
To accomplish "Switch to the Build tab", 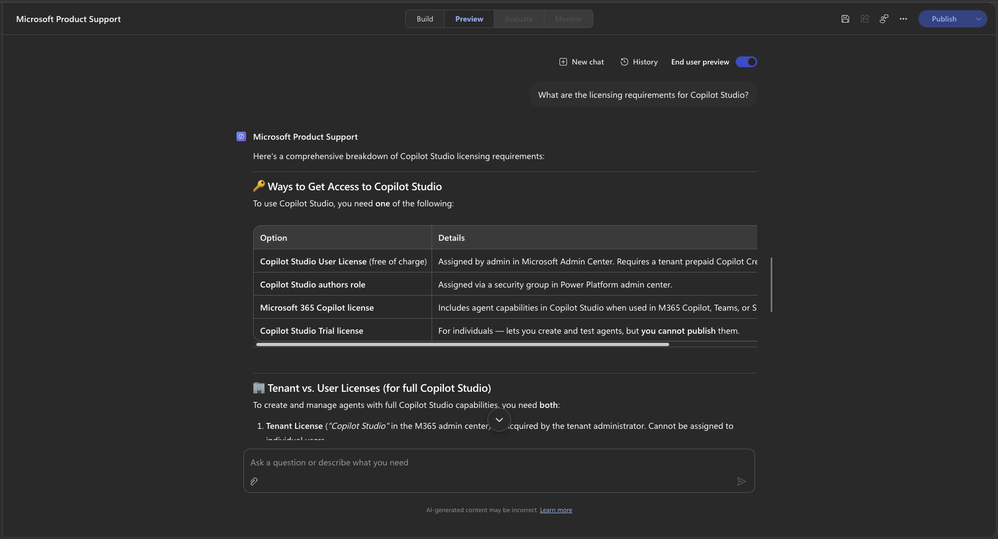I will (425, 19).
